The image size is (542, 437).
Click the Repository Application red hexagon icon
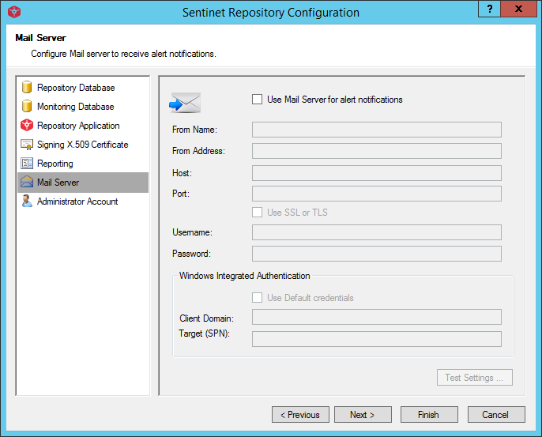coord(27,125)
